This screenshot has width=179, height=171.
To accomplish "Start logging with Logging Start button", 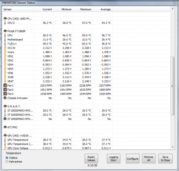I will tap(114, 158).
